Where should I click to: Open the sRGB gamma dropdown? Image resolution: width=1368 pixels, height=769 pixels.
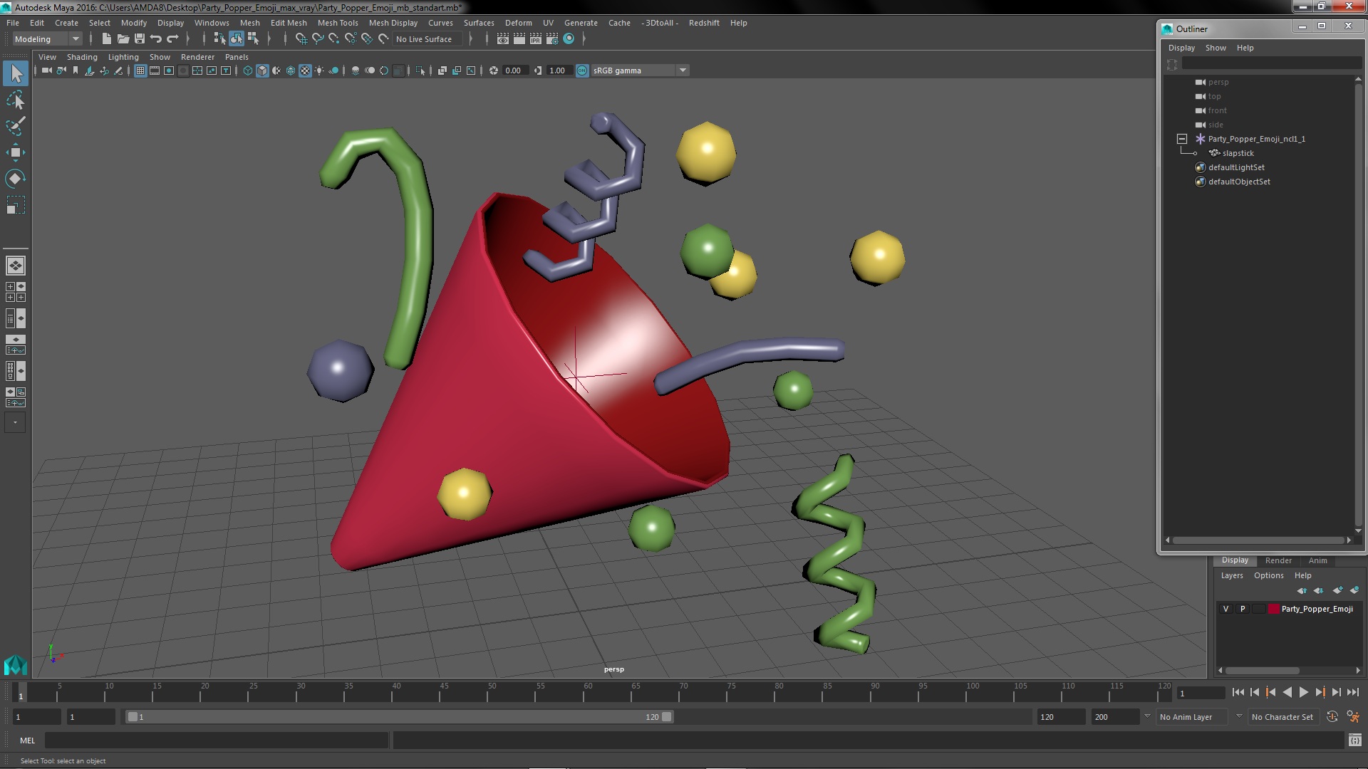click(682, 70)
